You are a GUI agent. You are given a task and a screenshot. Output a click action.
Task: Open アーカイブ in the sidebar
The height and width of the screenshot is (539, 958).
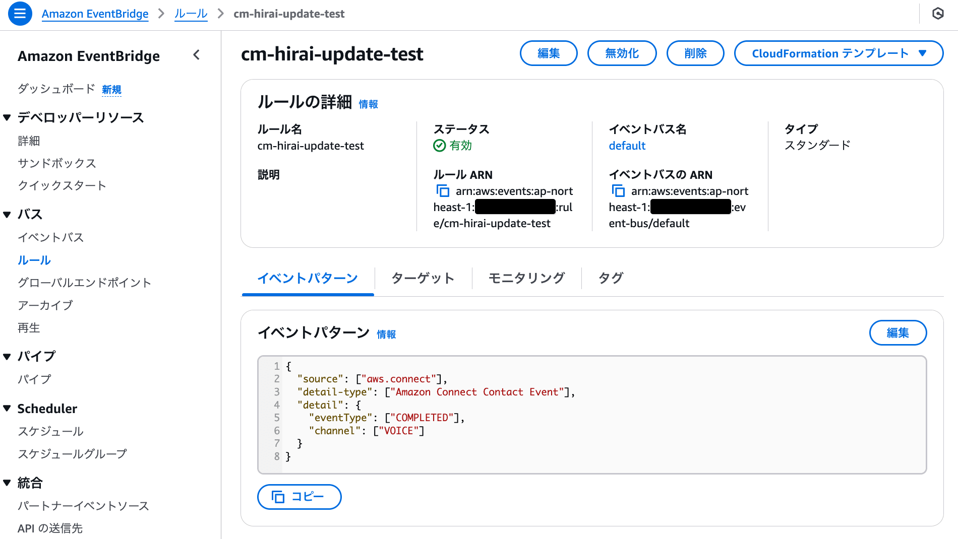click(45, 305)
